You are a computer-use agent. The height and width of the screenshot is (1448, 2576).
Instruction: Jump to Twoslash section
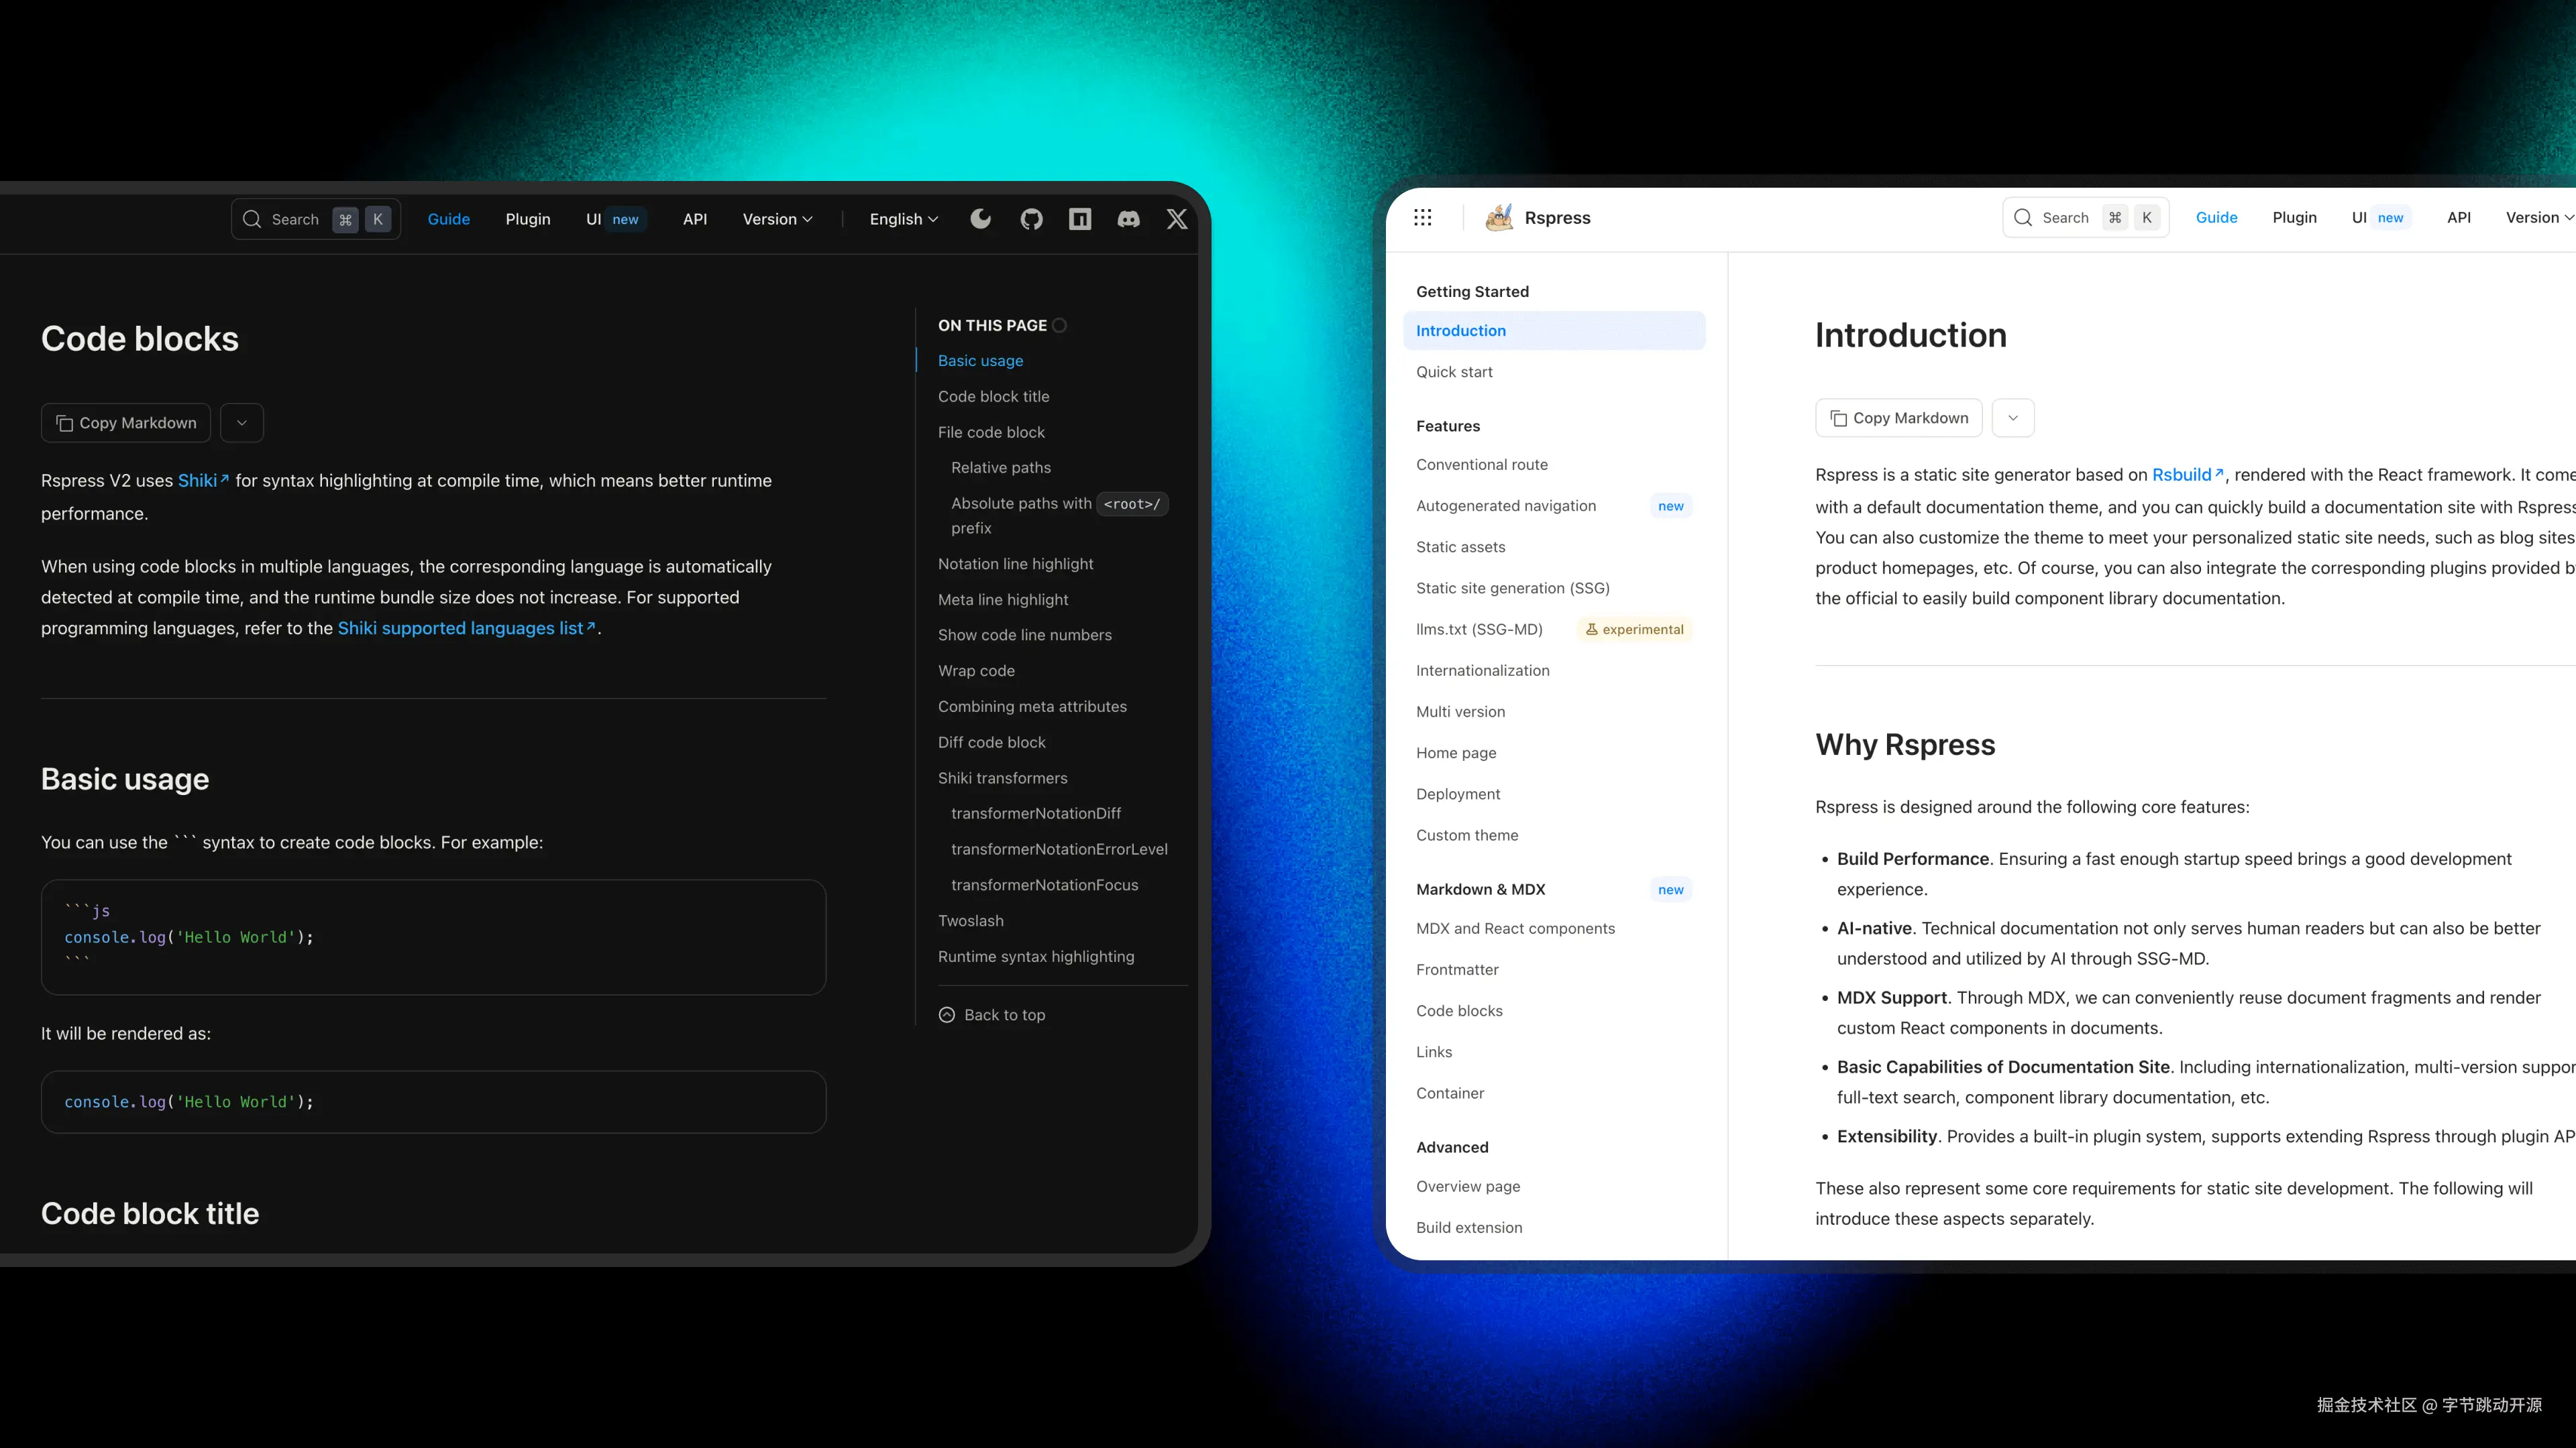971,921
